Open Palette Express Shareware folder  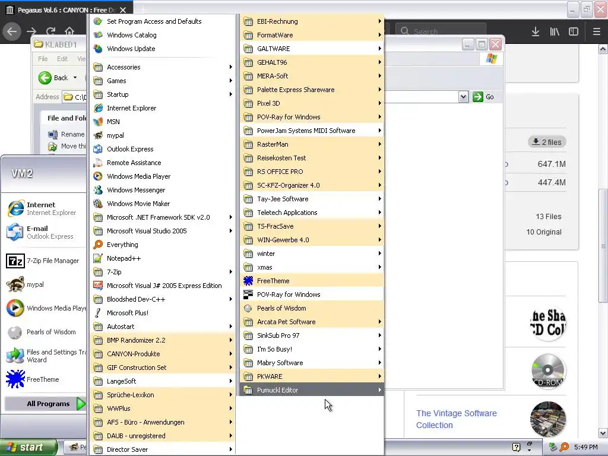pyautogui.click(x=312, y=90)
